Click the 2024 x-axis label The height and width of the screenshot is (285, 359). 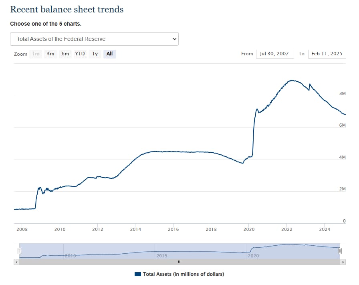pos(325,229)
